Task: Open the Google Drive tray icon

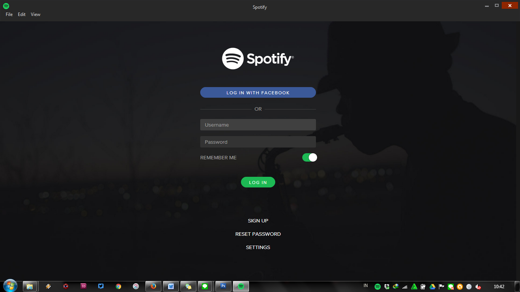Action: tap(432, 287)
